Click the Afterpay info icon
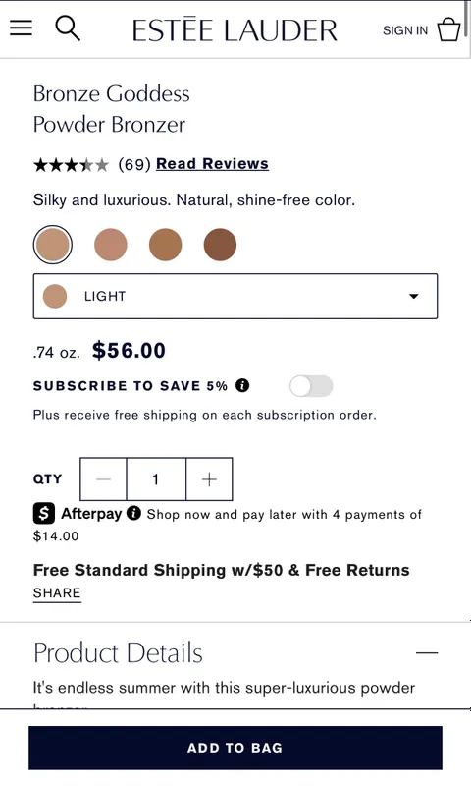The image size is (471, 786). pos(133,513)
